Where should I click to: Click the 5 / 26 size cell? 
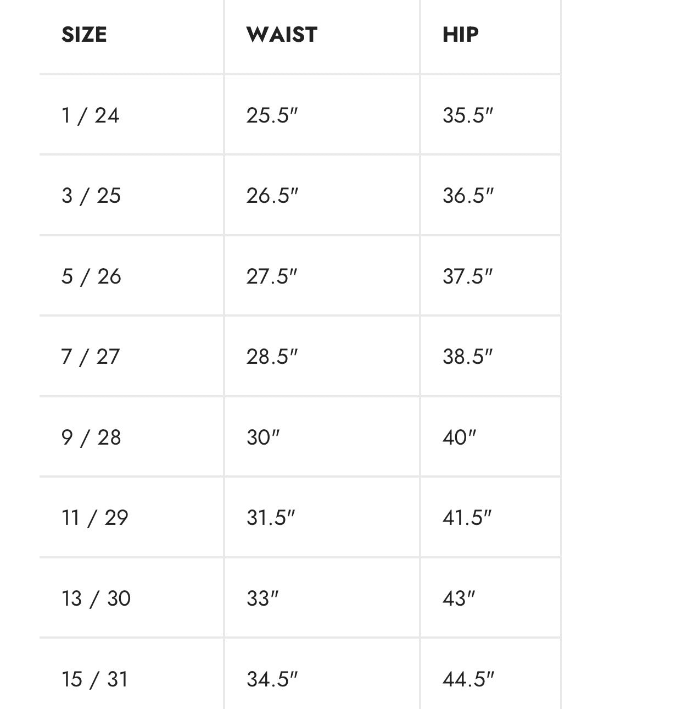click(91, 276)
